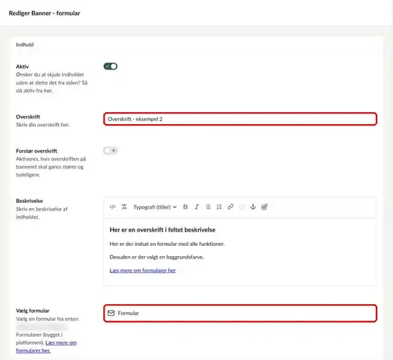Insert a bulleted list
The height and width of the screenshot is (360, 393).
coord(208,207)
